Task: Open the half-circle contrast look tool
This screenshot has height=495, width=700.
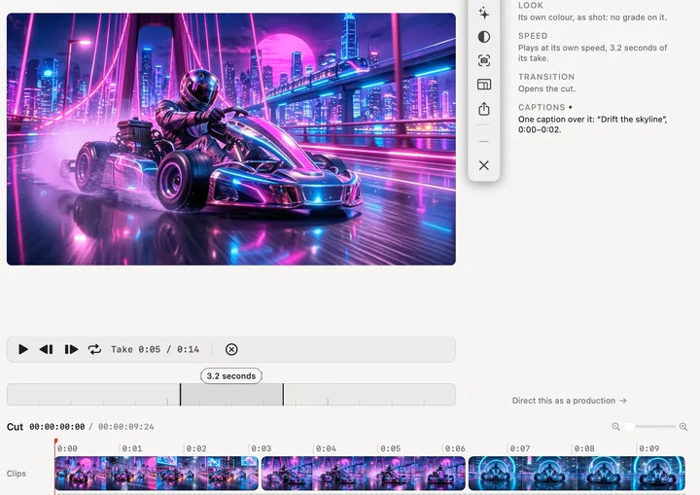Action: (484, 37)
